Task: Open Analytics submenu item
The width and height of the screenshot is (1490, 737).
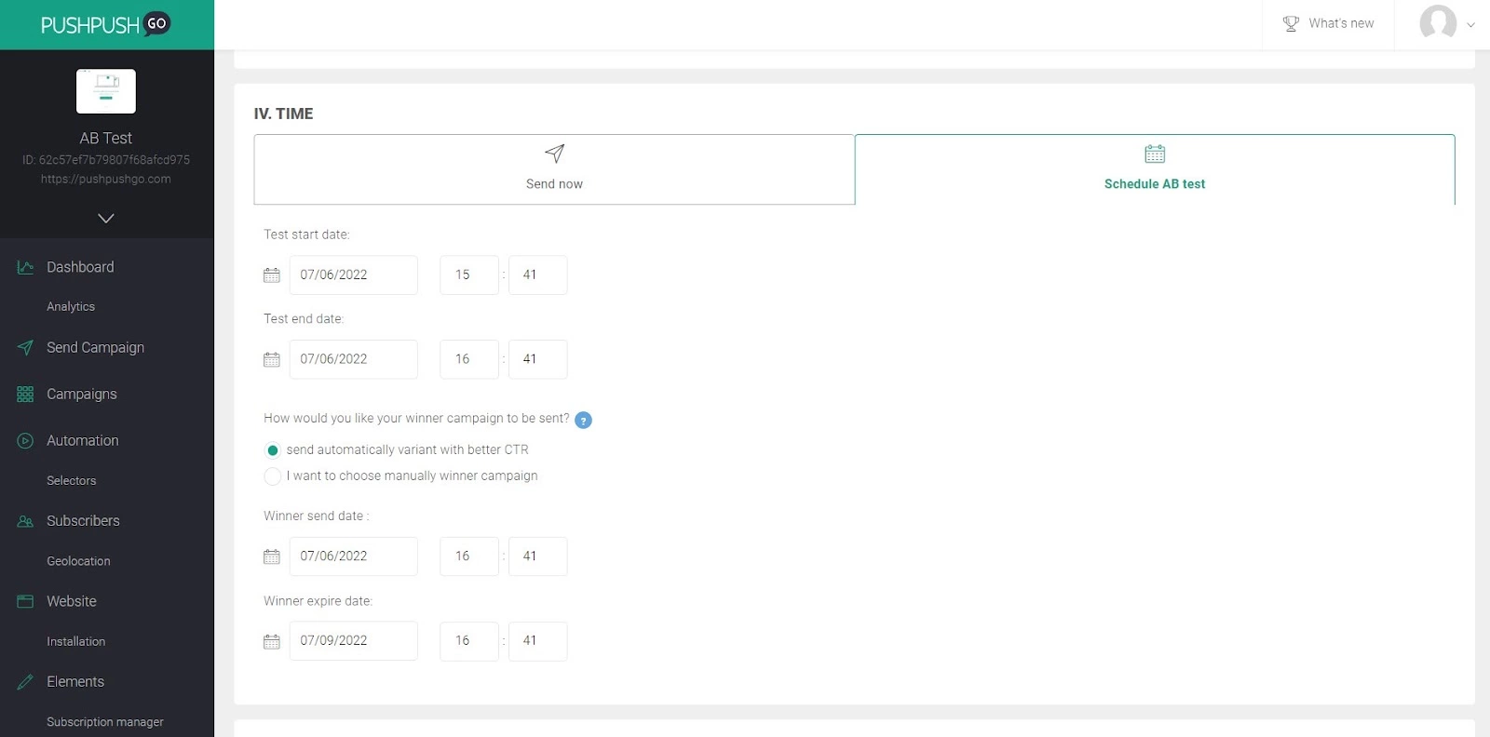Action: coord(71,306)
